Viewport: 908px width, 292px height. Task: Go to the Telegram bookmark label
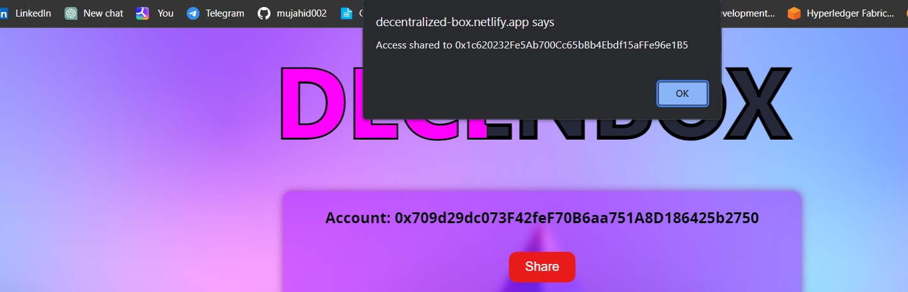pyautogui.click(x=225, y=13)
